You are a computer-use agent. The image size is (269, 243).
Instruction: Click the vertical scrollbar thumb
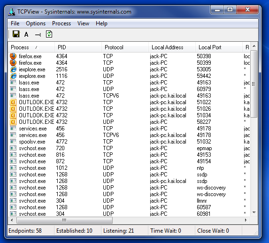[x=254, y=84]
